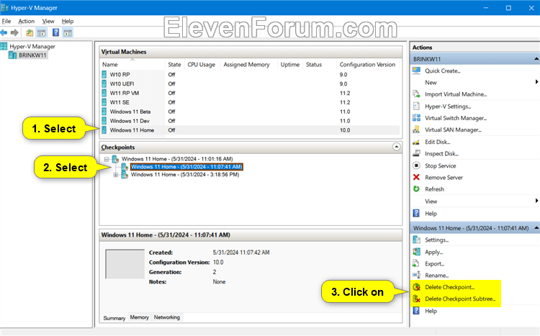Click the Delete Checkpoint Subtree icon
Image resolution: width=540 pixels, height=336 pixels.
tap(417, 299)
